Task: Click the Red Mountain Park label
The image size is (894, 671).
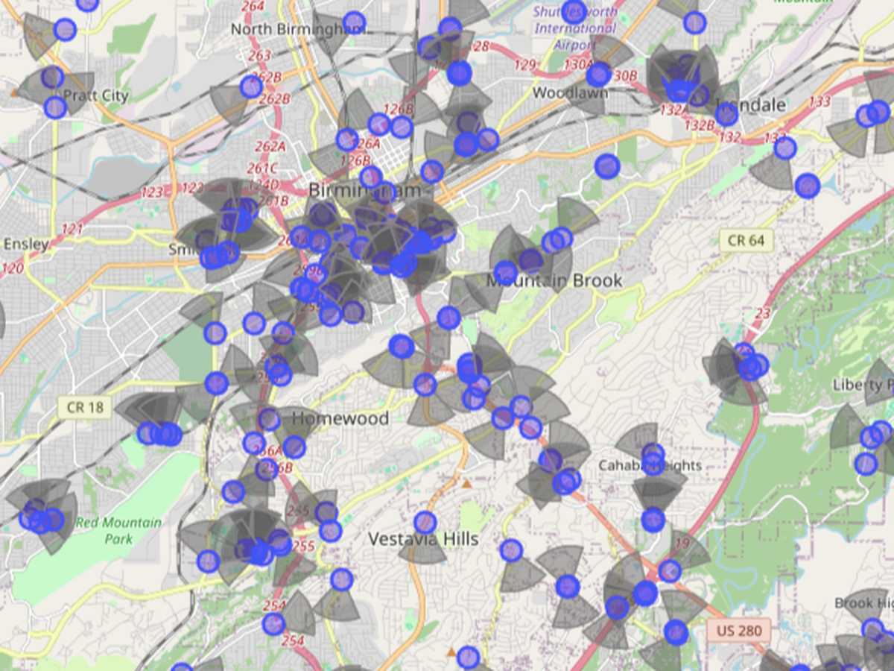Action: (x=118, y=530)
